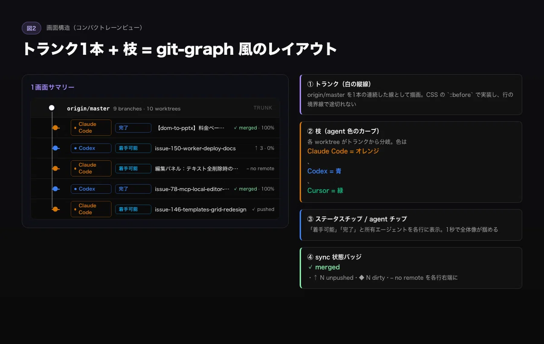
Task: Open the issue-78-mcp-local-editor-… branch name
Action: coord(192,189)
